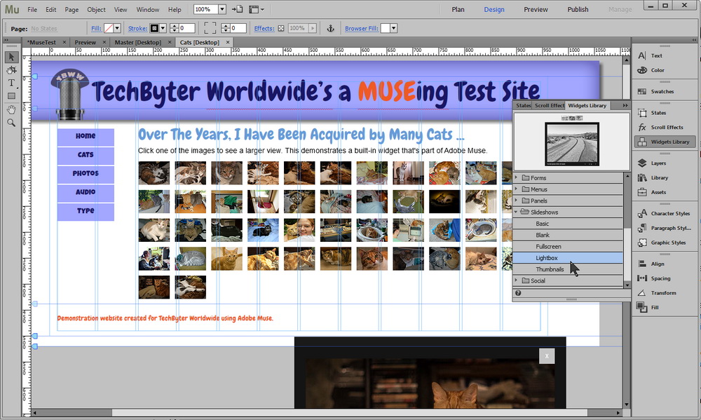Open the Color panel
Screen dimensions: 701x420
[652, 70]
